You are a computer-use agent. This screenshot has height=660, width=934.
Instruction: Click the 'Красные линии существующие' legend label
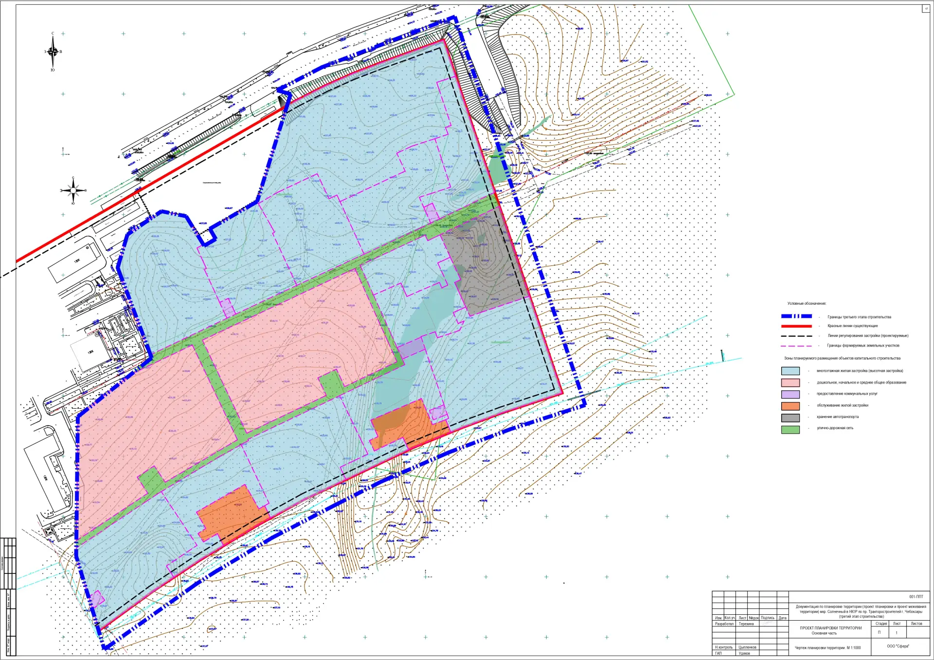tap(853, 326)
